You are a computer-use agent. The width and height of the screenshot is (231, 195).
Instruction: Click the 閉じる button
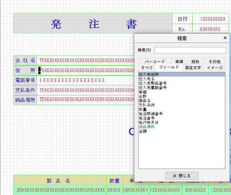[182, 176]
